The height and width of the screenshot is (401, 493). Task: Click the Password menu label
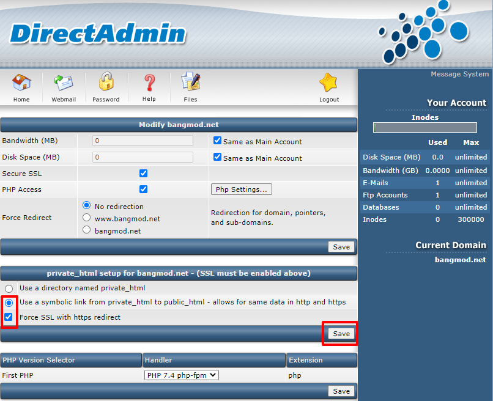click(106, 99)
